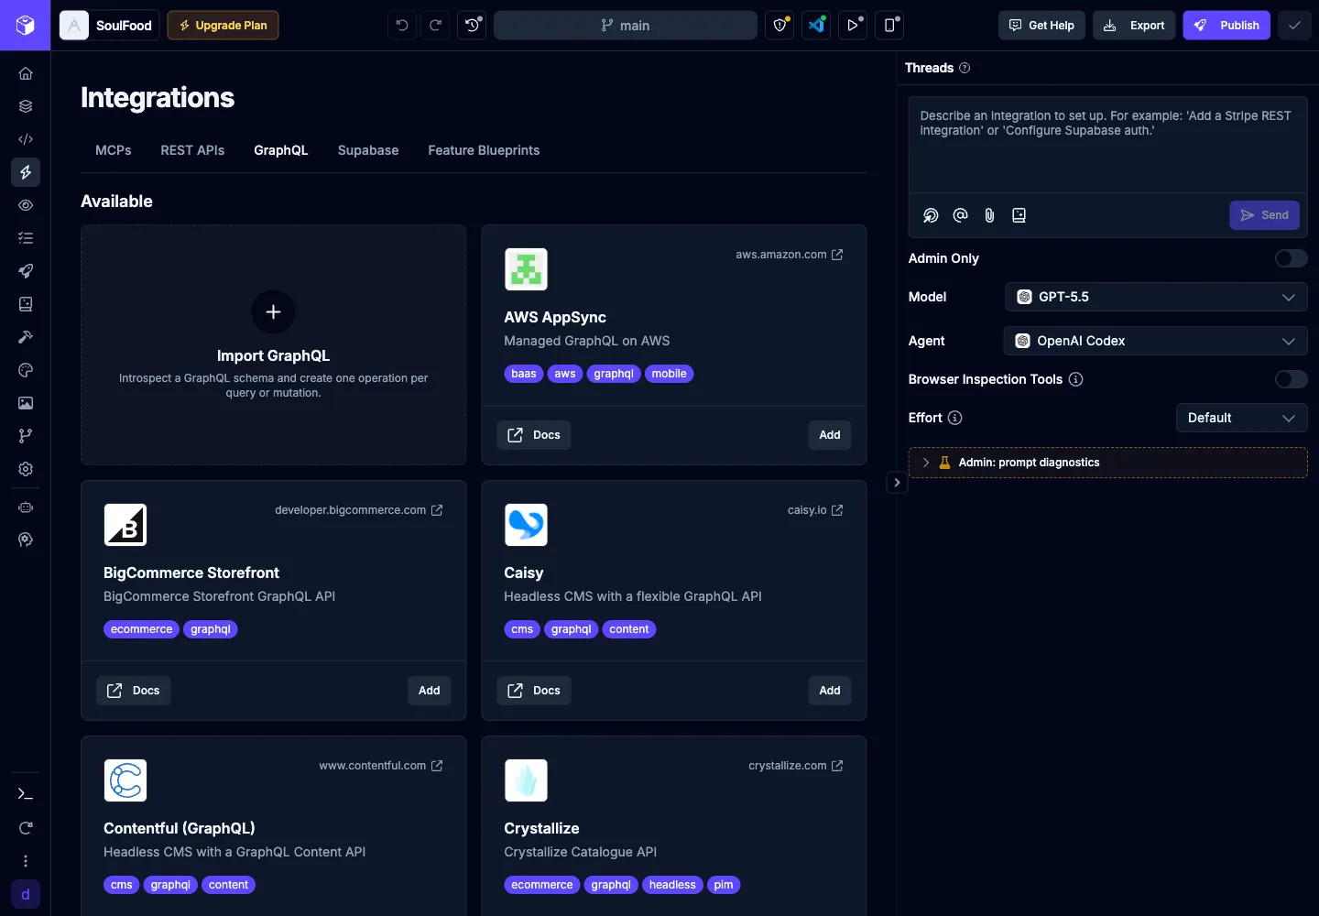Open the VS Code icon in the toolbar
The image size is (1319, 916).
pos(816,26)
